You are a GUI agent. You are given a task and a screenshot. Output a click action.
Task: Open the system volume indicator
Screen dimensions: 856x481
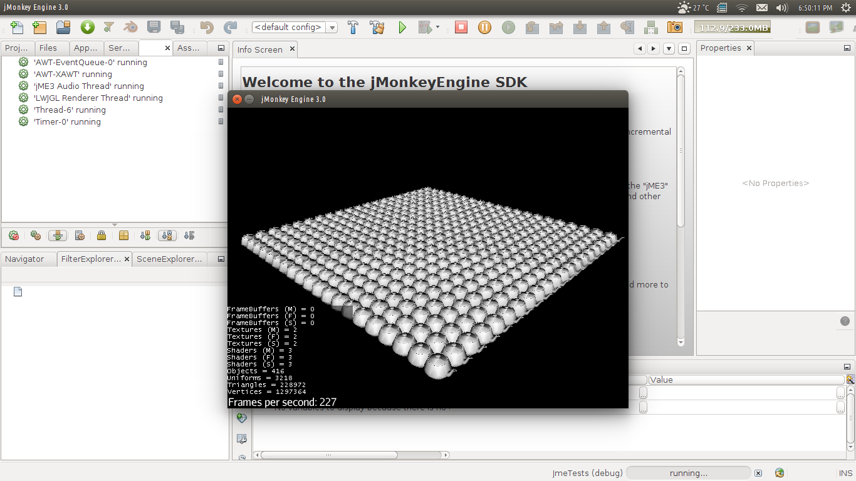coord(781,8)
